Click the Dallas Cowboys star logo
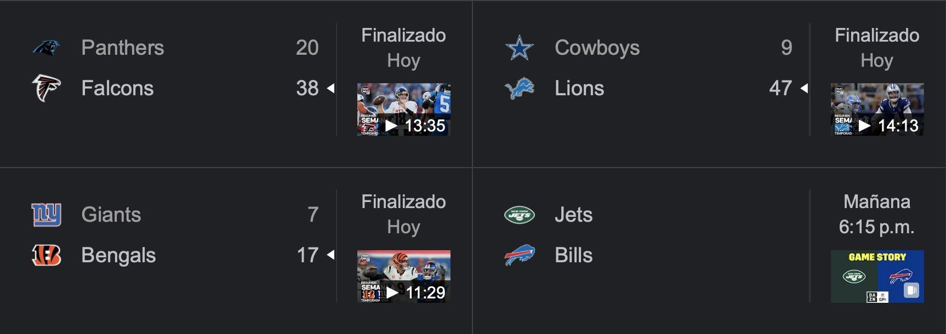The image size is (946, 334). [519, 48]
